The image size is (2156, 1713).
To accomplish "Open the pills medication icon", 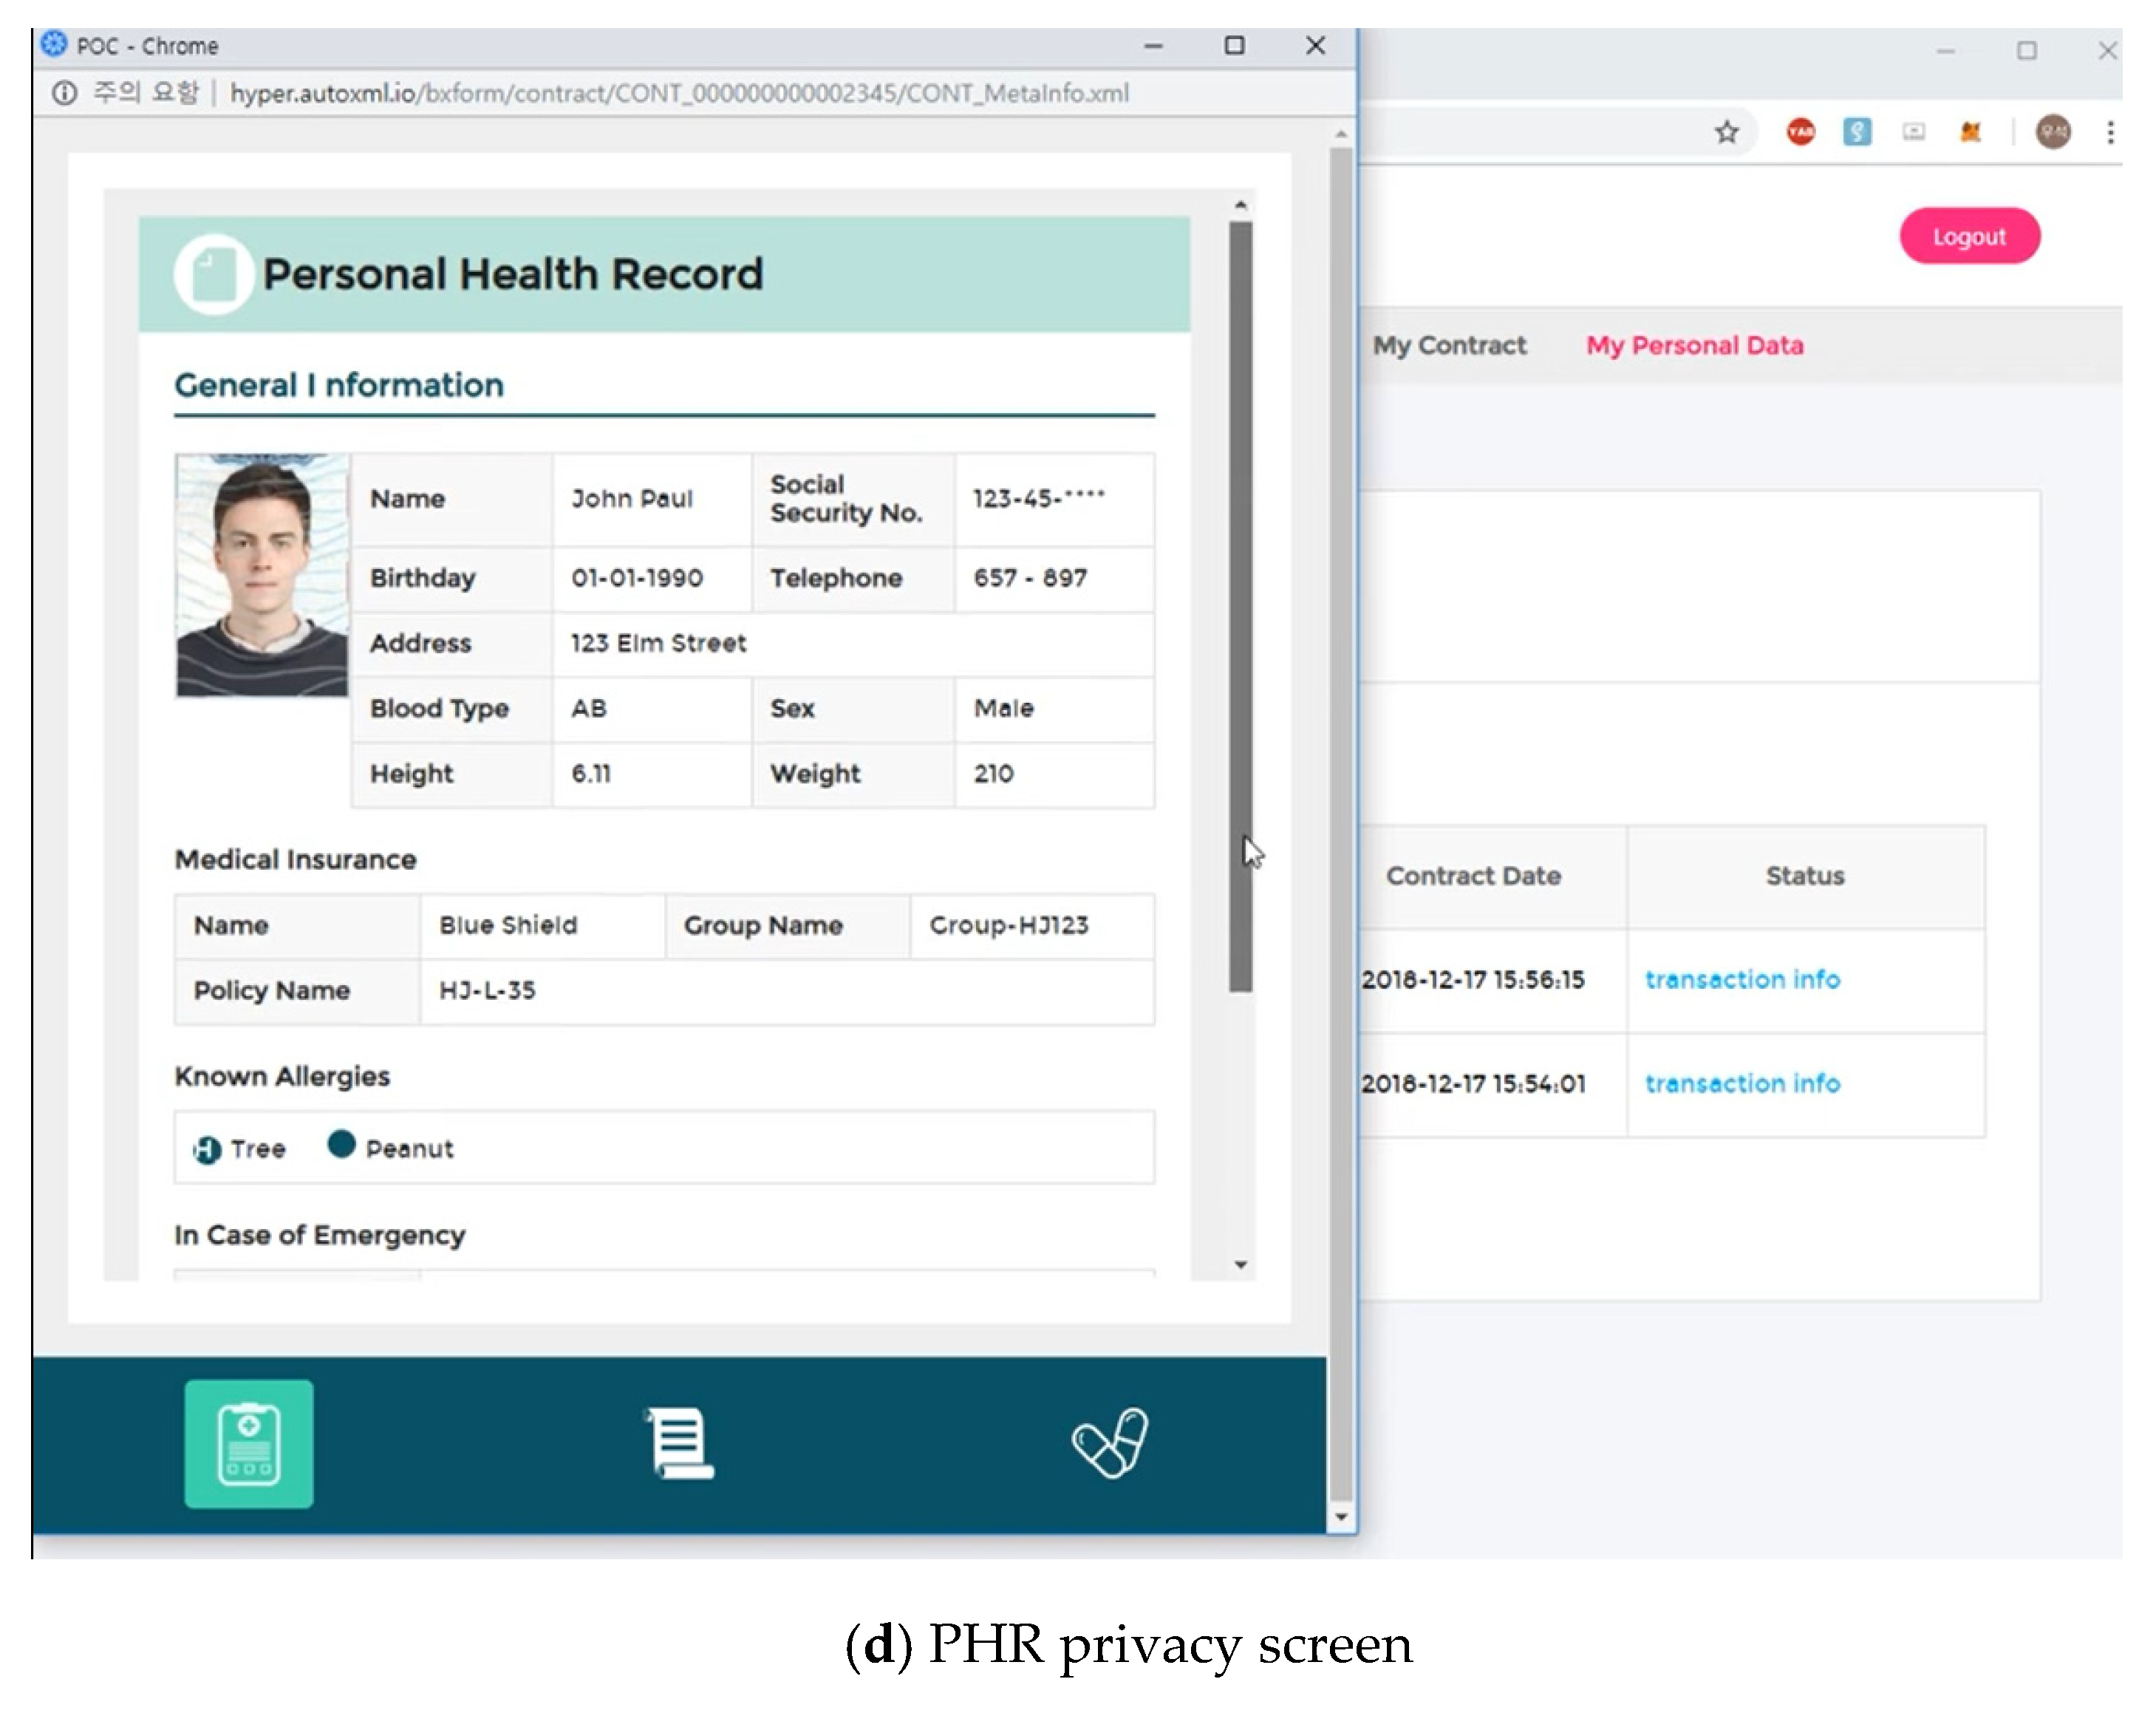I will click(x=1110, y=1442).
